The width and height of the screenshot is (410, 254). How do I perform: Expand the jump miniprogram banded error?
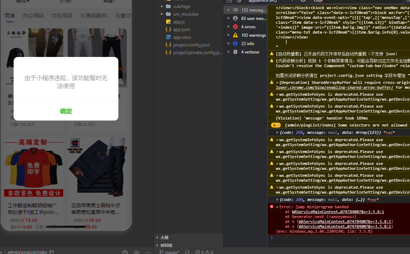click(277, 206)
